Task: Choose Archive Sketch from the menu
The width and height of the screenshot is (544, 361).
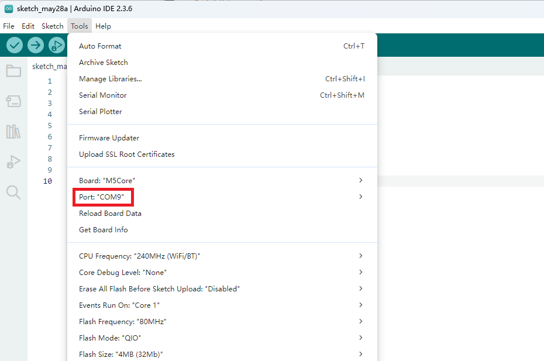Action: coord(222,63)
